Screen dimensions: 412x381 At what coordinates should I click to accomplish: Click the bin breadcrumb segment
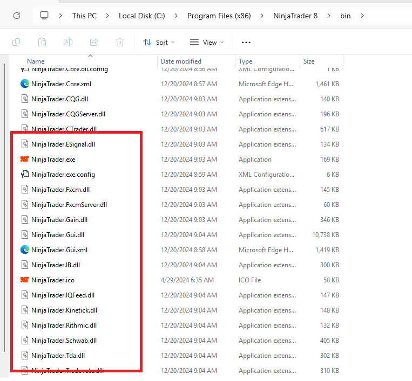pos(345,16)
